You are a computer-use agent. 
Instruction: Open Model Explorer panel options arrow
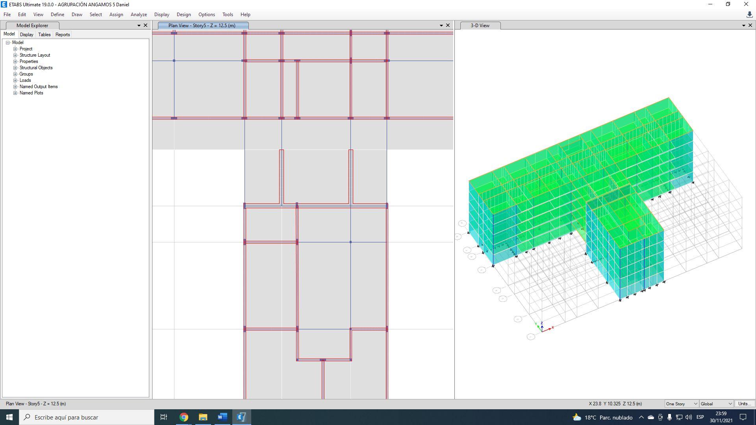(x=139, y=25)
